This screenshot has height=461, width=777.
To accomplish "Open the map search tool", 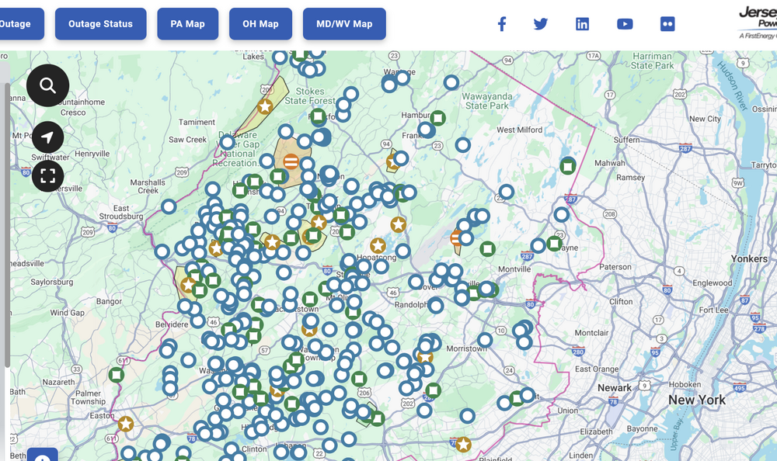I will click(x=47, y=85).
